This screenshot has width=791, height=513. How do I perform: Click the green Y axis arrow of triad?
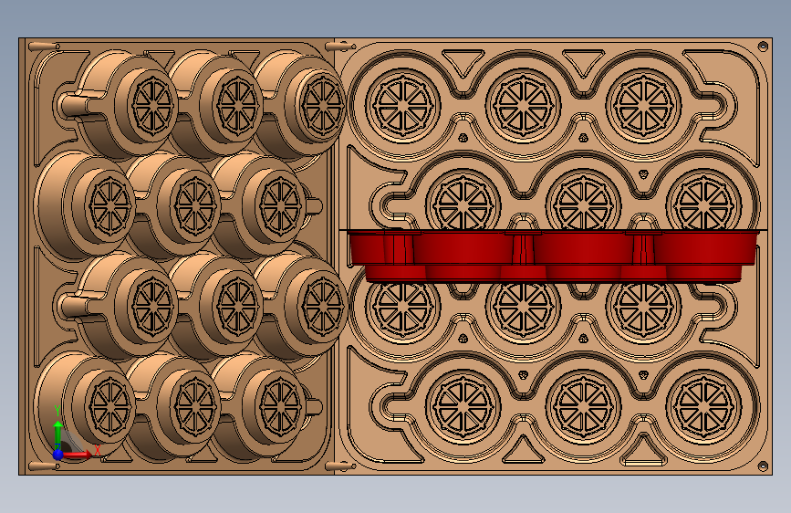[x=58, y=434]
